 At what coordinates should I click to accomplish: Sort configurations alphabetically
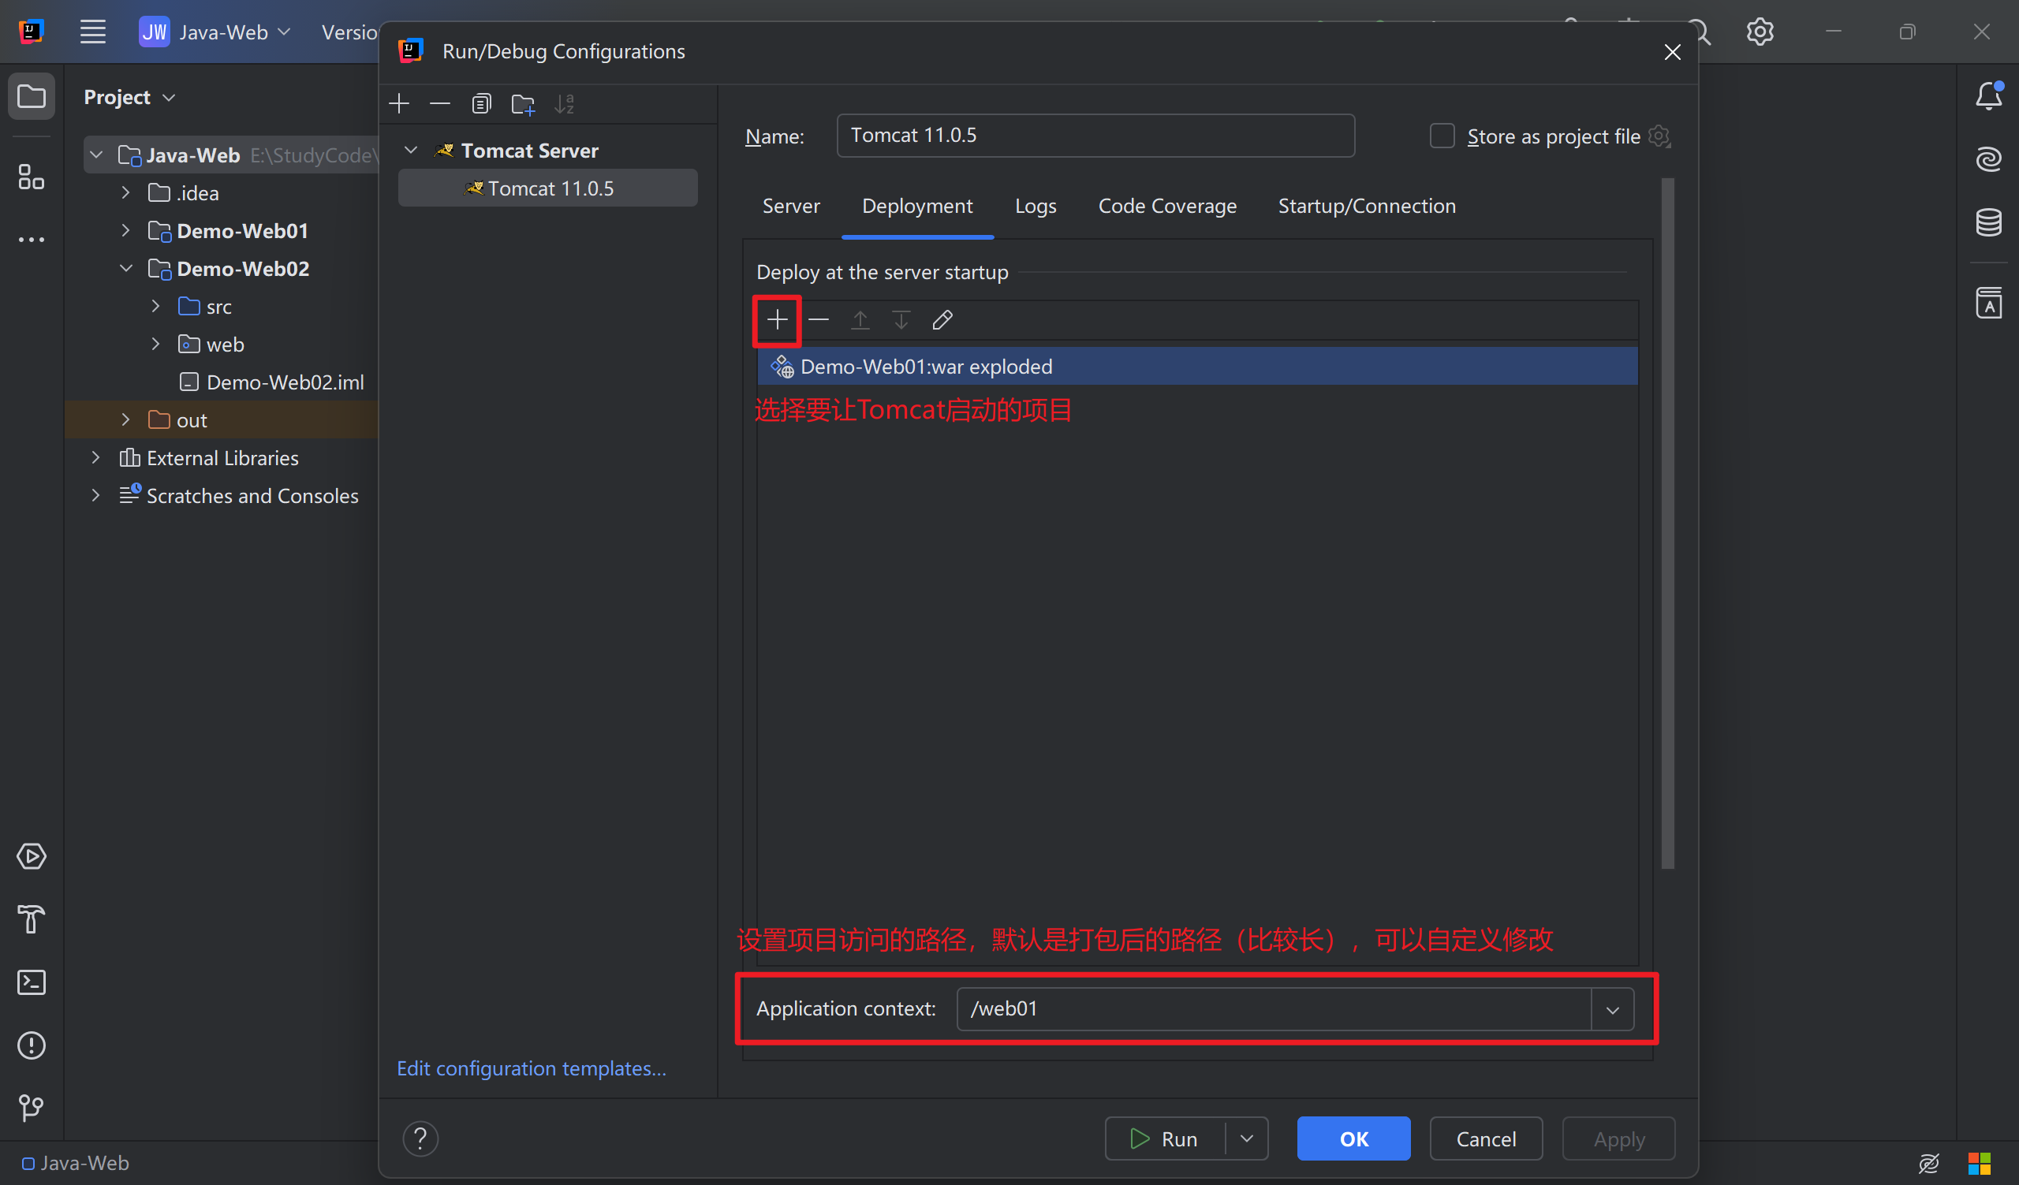pyautogui.click(x=565, y=103)
